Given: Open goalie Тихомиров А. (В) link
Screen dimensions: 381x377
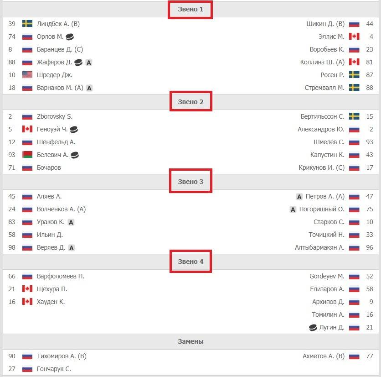Looking at the screenshot, I should tap(62, 356).
